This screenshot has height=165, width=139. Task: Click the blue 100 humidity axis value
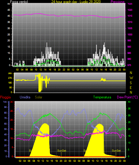[x=5, y=102]
